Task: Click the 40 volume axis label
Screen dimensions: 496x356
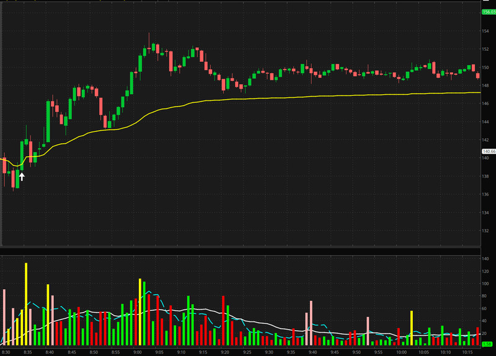Action: coord(484,321)
